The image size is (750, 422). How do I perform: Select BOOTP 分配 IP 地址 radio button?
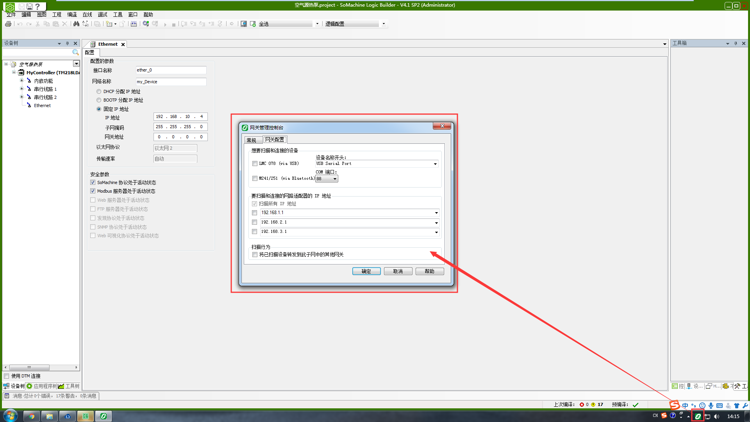(99, 100)
